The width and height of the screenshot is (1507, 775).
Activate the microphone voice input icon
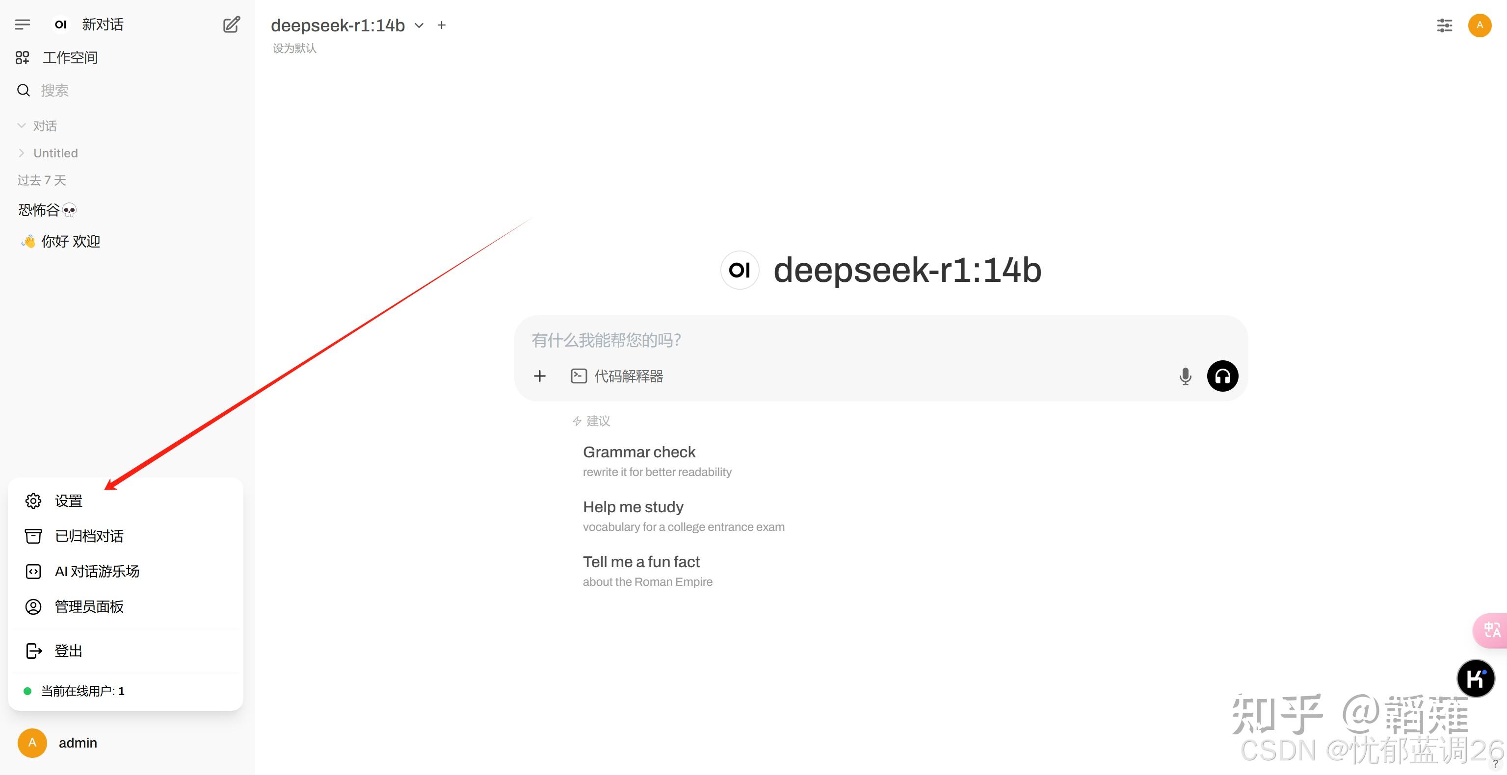coord(1185,376)
